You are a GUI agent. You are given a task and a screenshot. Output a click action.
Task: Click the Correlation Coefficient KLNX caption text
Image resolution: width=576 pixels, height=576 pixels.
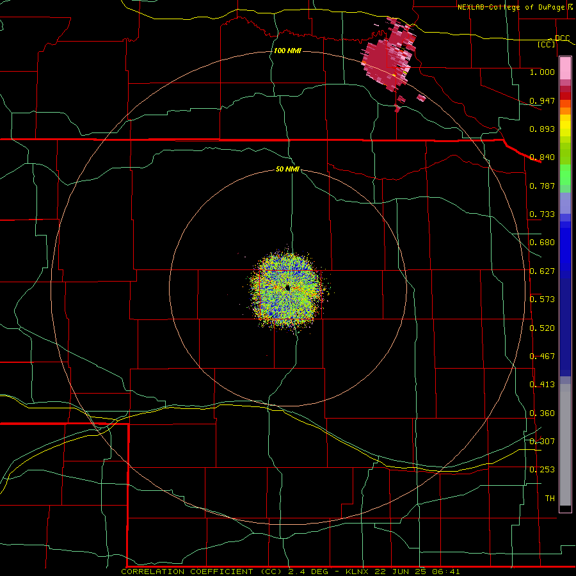(291, 572)
